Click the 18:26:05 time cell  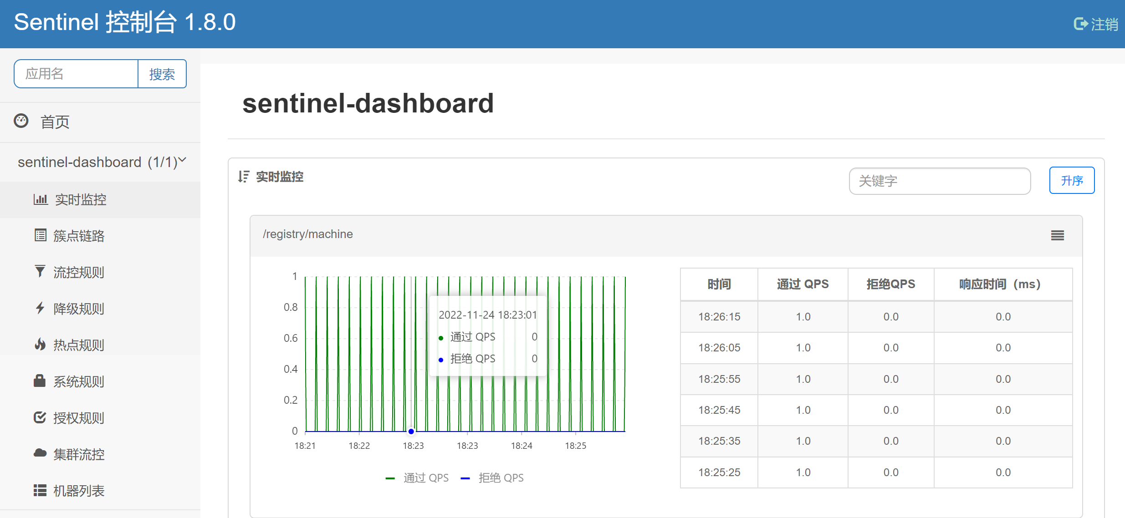719,348
